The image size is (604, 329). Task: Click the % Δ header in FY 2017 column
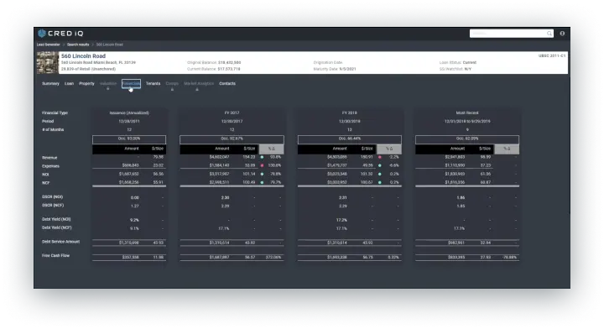(271, 149)
